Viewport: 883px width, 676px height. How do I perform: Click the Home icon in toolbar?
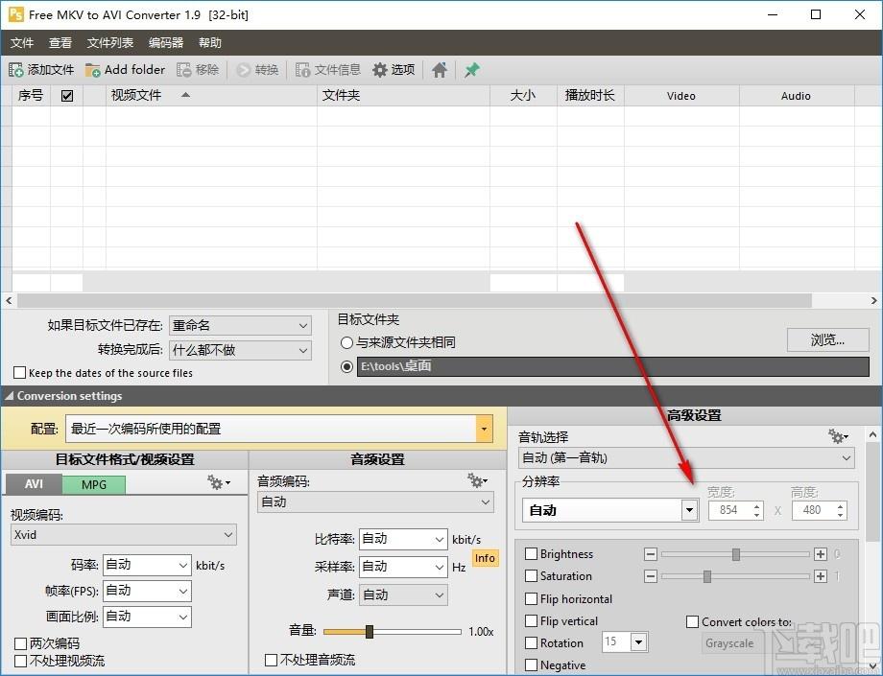point(440,70)
